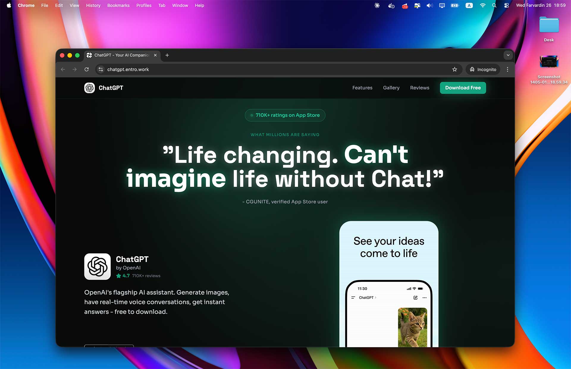Screen dimensions: 571x369
Task: Click the Download Free button
Action: 463,88
